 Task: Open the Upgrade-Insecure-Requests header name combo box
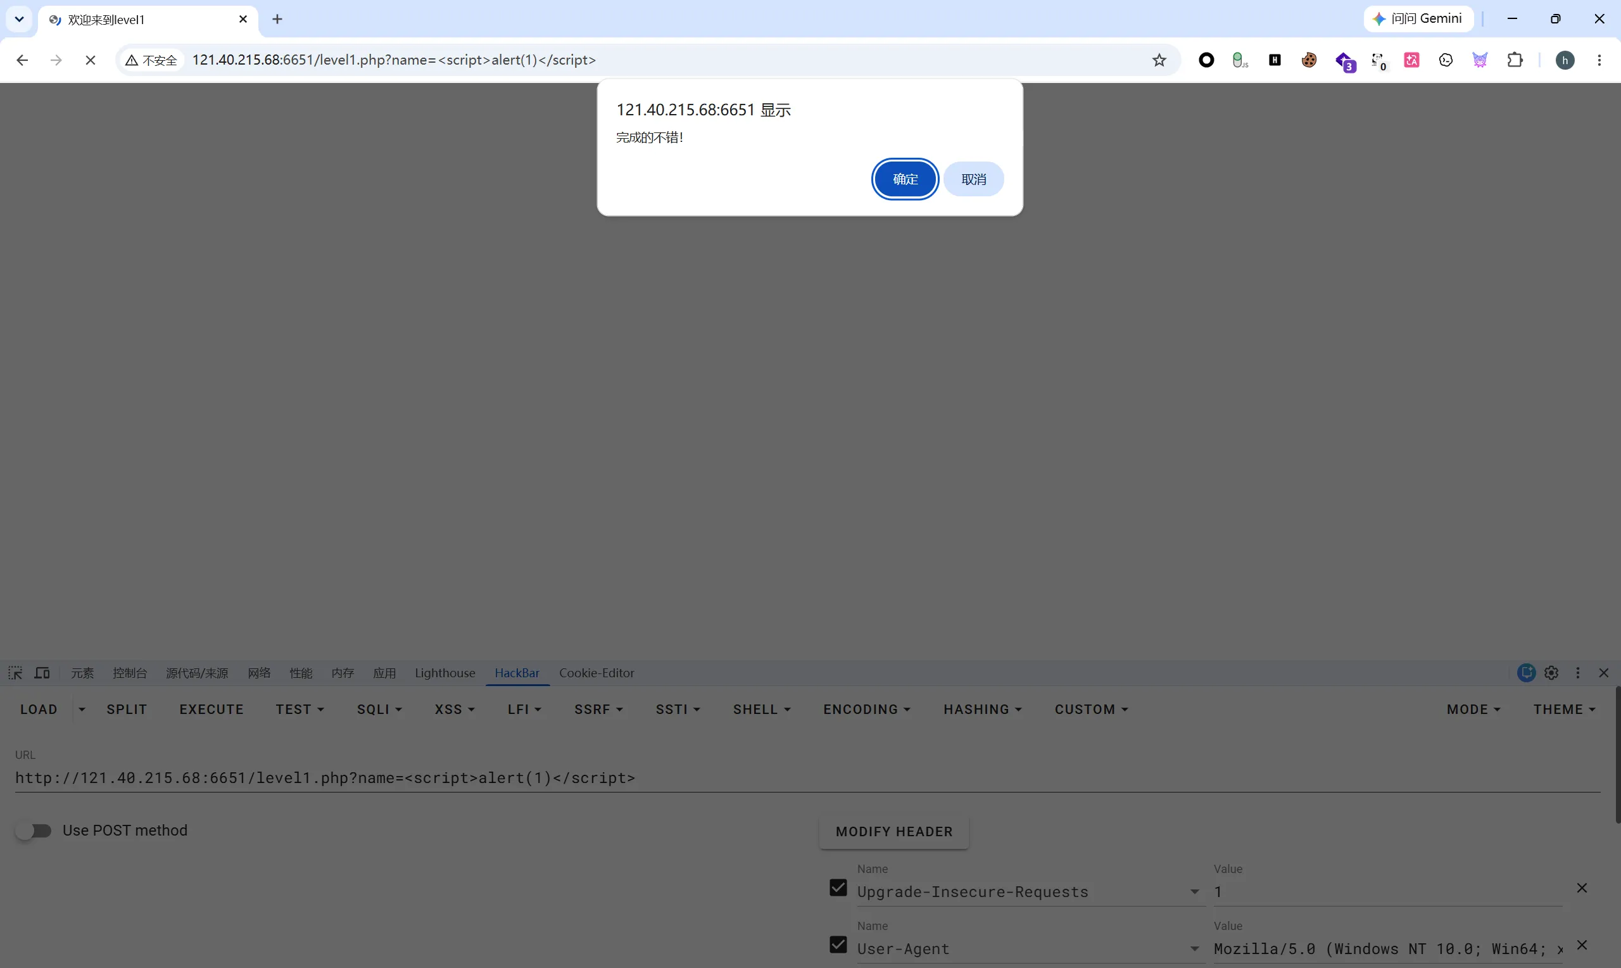click(x=1030, y=892)
